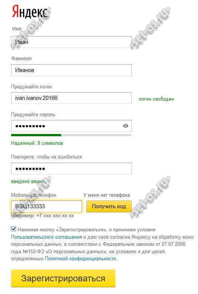Submit with the Зарегистрироваться button
This screenshot has height=294, width=198.
click(x=63, y=278)
